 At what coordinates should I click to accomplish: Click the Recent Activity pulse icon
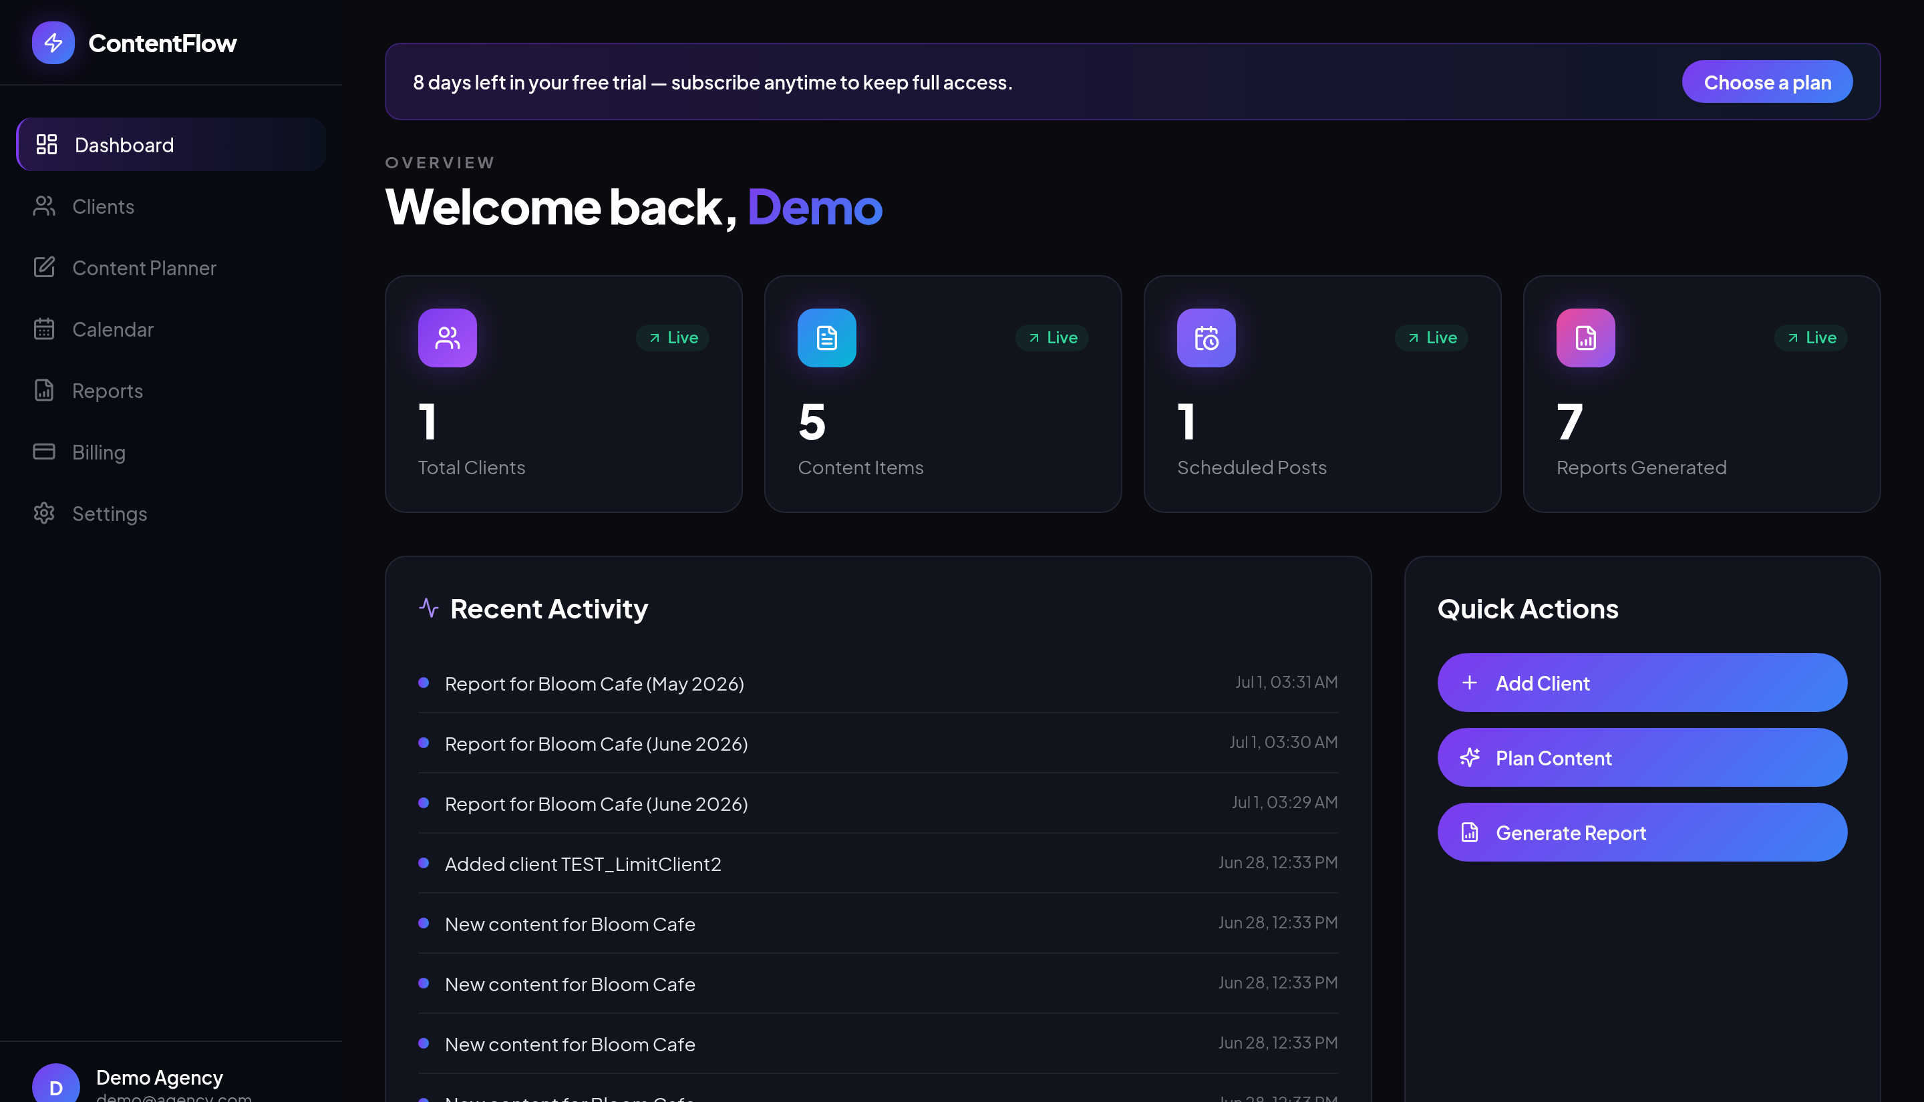pyautogui.click(x=428, y=608)
